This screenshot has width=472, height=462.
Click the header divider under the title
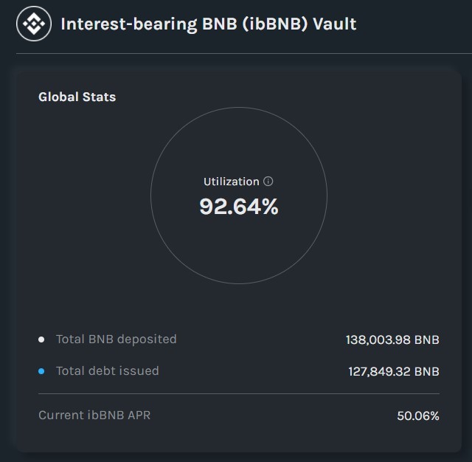[x=244, y=54]
